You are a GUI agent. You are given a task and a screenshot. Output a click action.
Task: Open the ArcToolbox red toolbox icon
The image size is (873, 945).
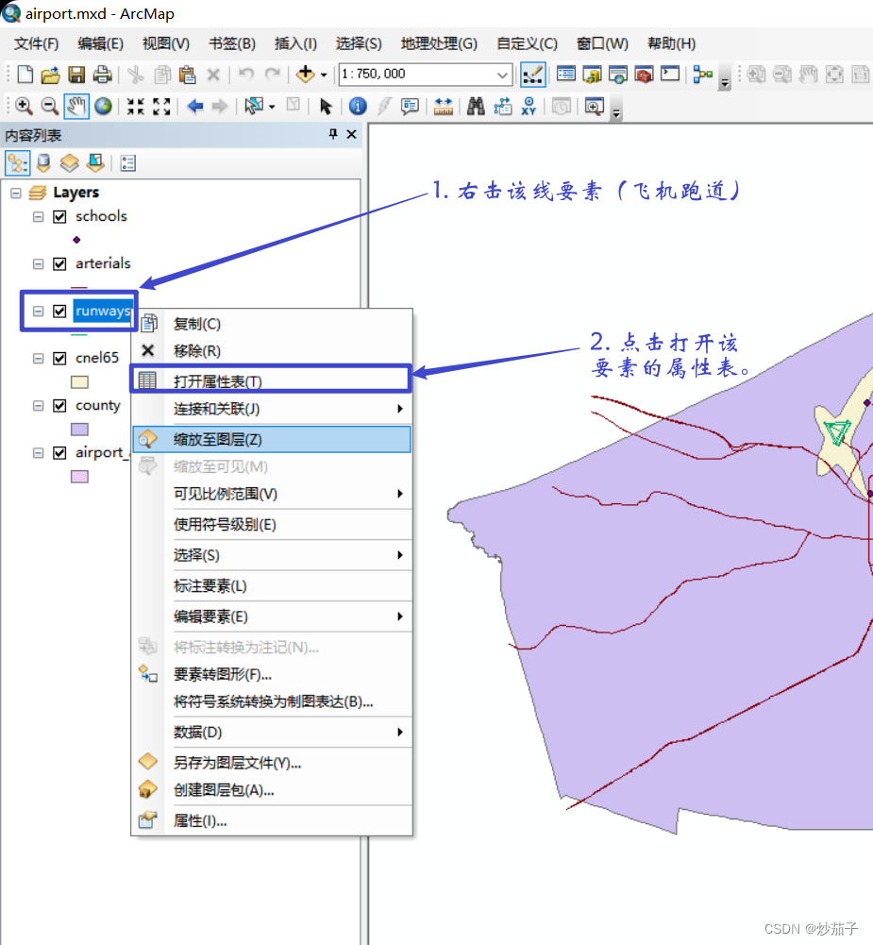[644, 75]
